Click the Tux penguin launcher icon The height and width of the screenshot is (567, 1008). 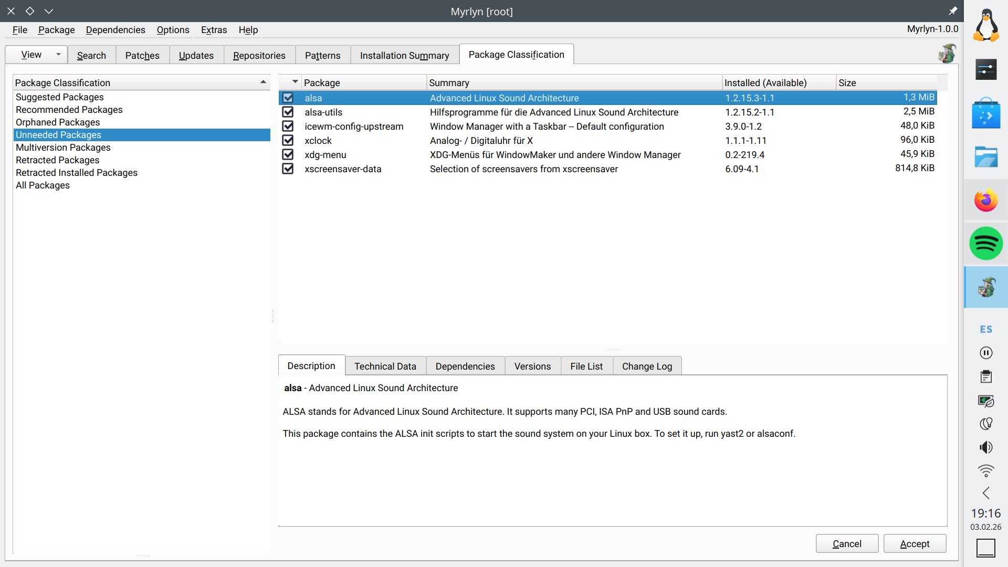coord(985,25)
